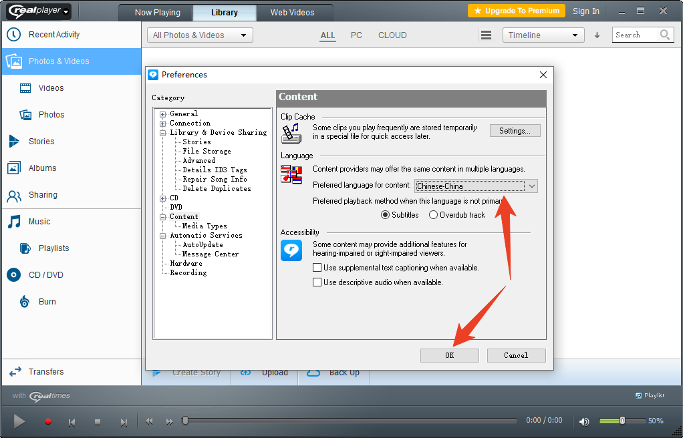683x438 pixels.
Task: Open the Recent Activity clock icon
Action: tap(13, 35)
